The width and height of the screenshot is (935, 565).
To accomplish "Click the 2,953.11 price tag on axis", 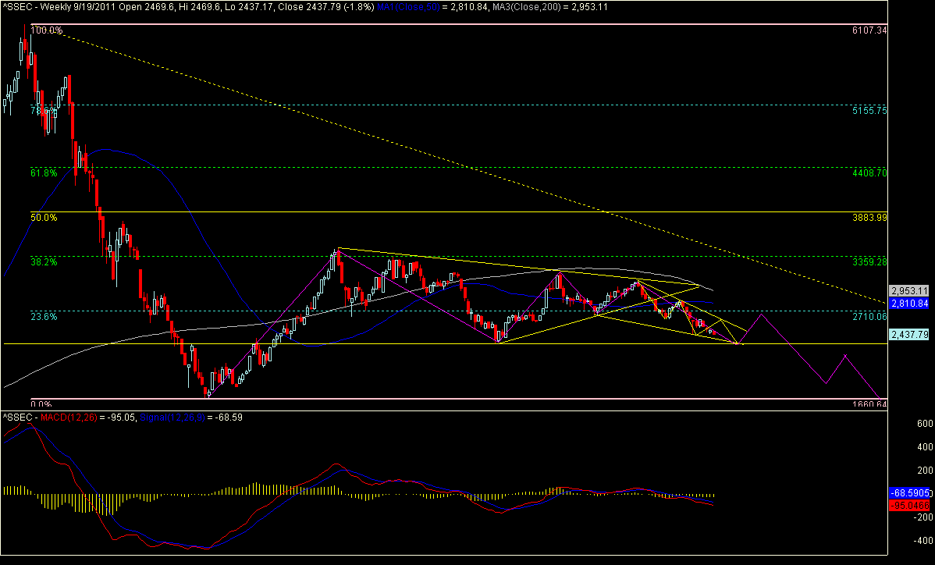I will click(908, 288).
